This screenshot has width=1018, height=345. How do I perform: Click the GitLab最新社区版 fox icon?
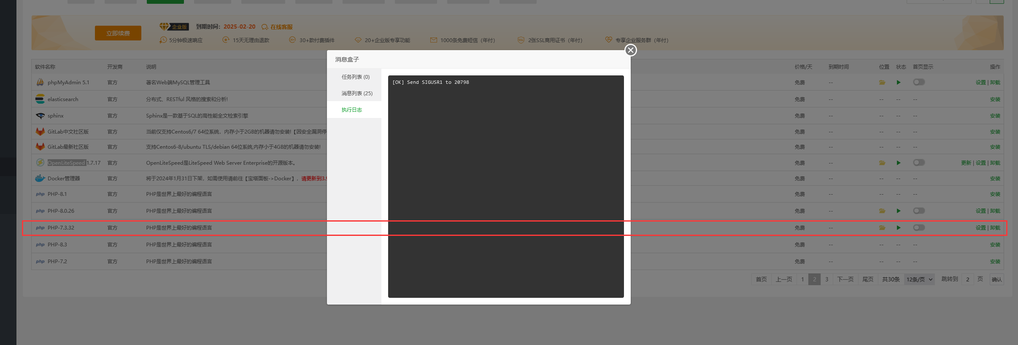pos(40,147)
